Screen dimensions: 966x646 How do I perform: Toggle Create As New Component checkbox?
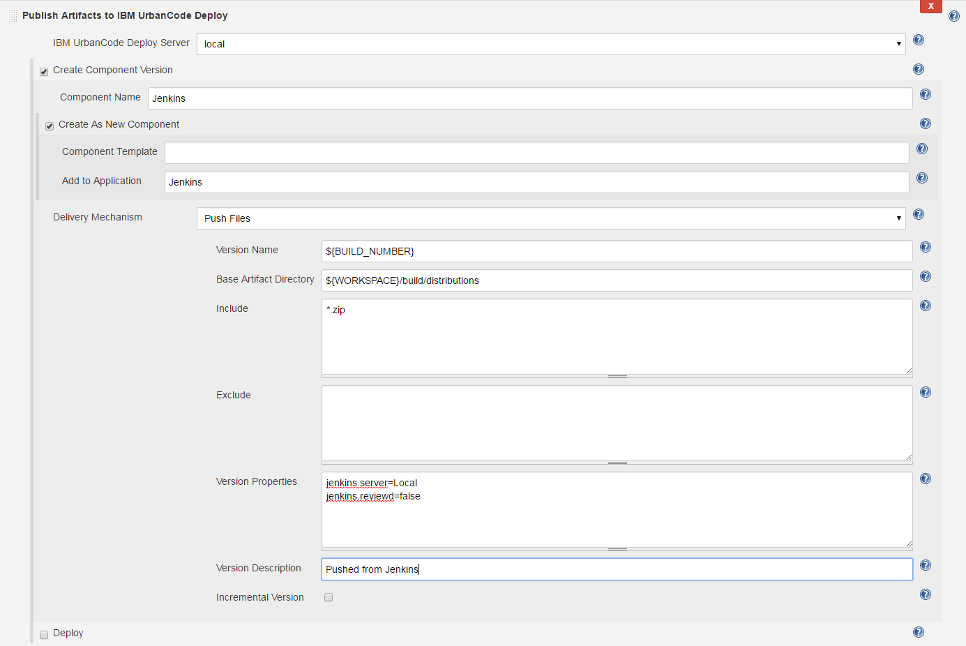(50, 126)
